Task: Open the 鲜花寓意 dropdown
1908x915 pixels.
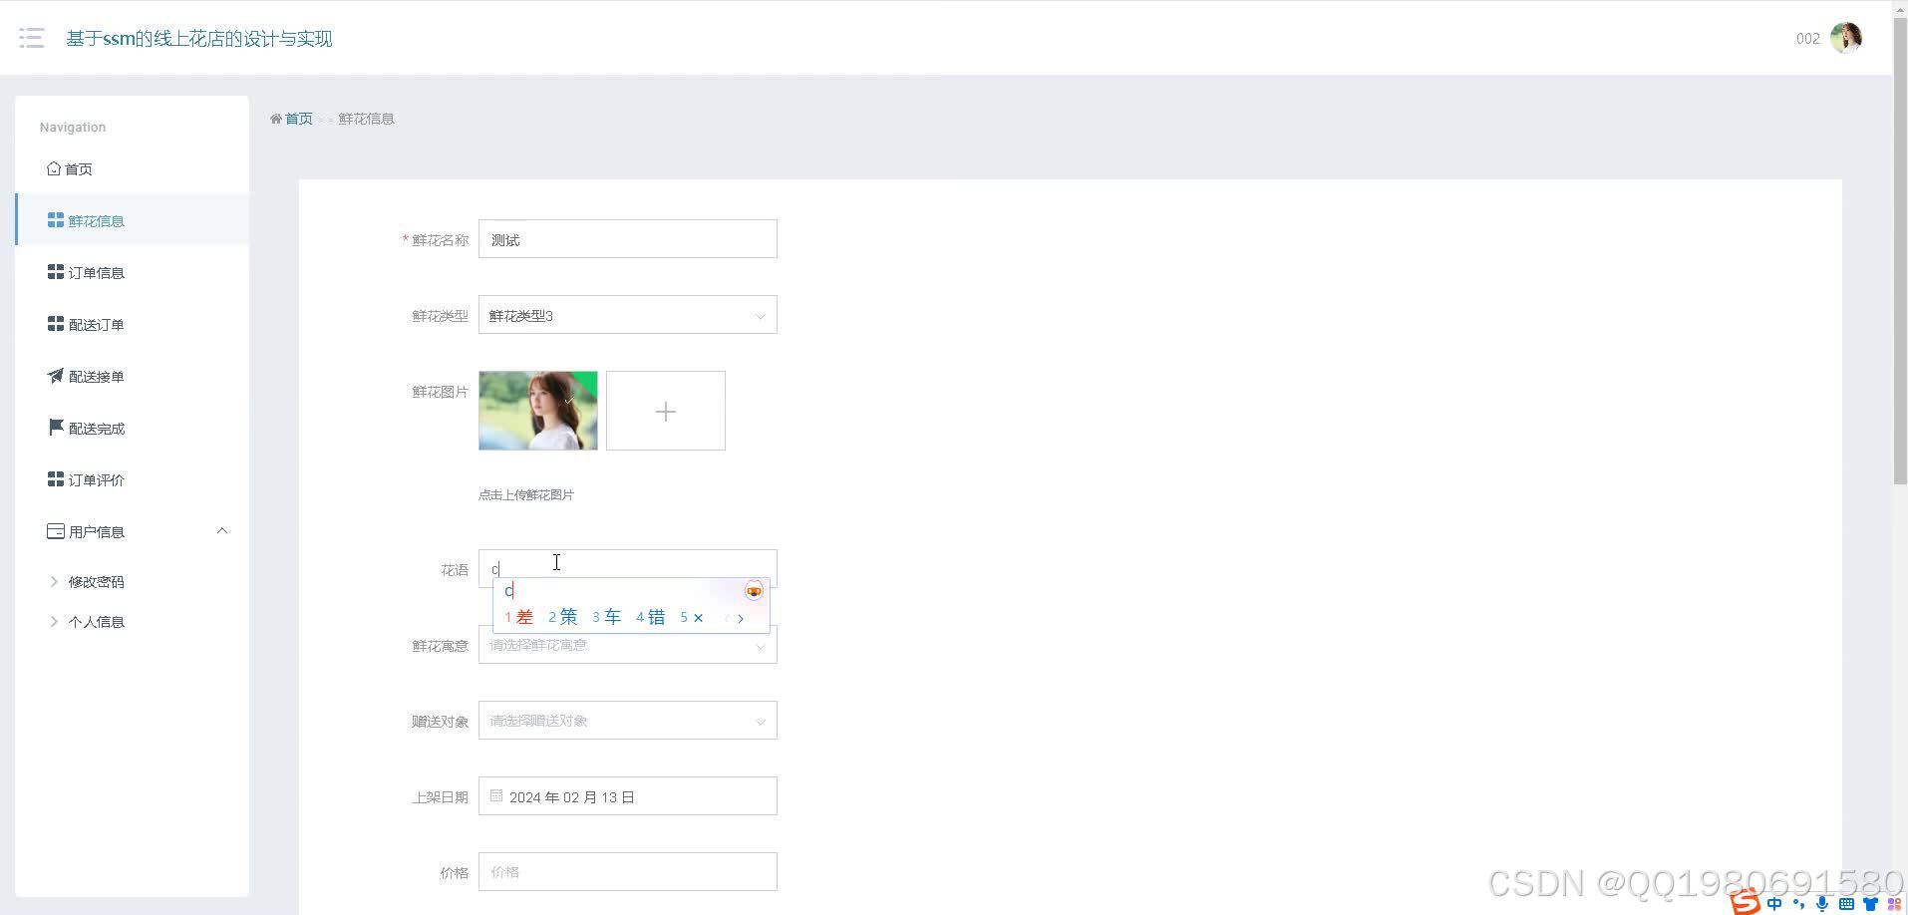Action: [x=628, y=645]
